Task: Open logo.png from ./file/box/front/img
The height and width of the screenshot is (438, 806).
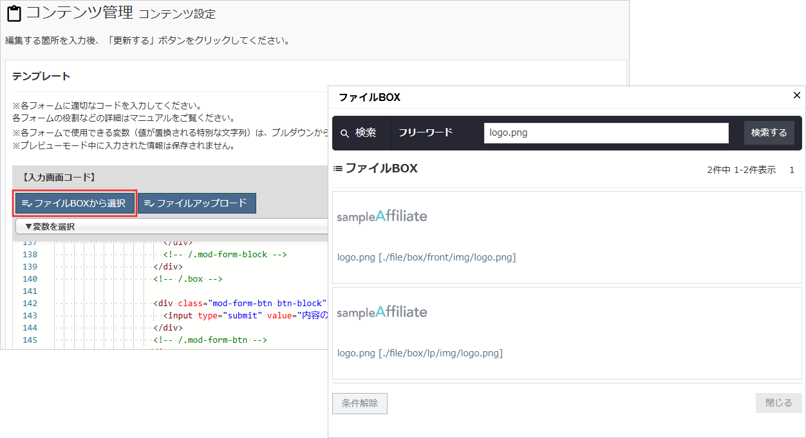Action: pyautogui.click(x=425, y=257)
